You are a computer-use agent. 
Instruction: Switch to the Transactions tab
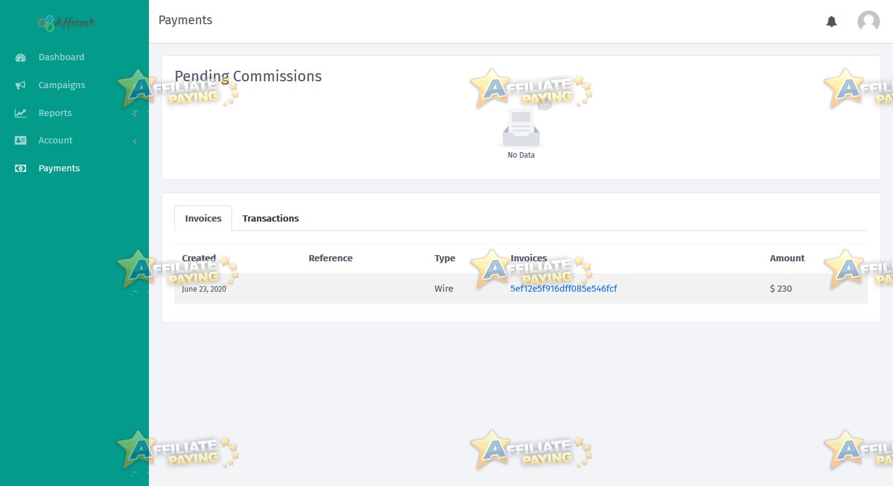click(271, 218)
